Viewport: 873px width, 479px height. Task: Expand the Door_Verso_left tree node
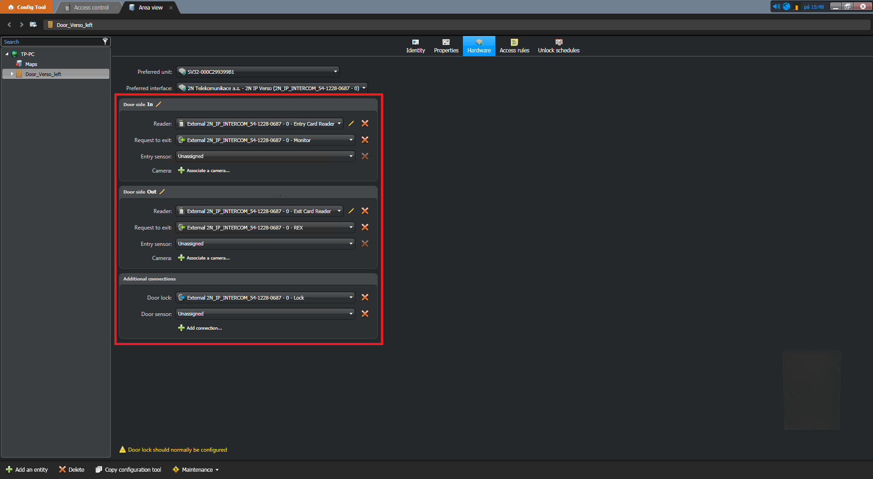(12, 74)
